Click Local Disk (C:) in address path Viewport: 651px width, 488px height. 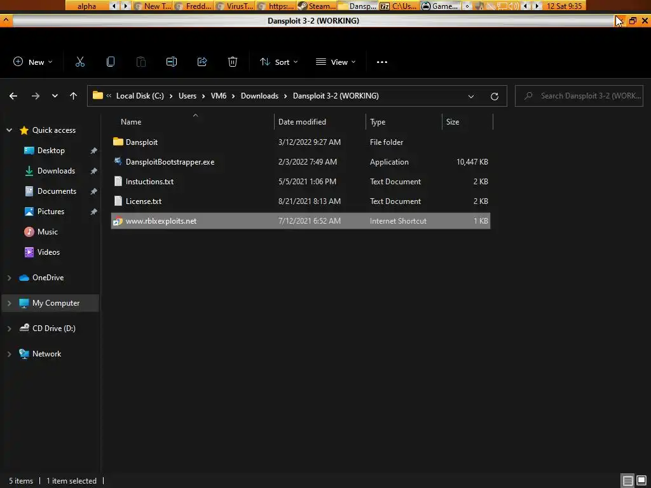click(x=140, y=96)
